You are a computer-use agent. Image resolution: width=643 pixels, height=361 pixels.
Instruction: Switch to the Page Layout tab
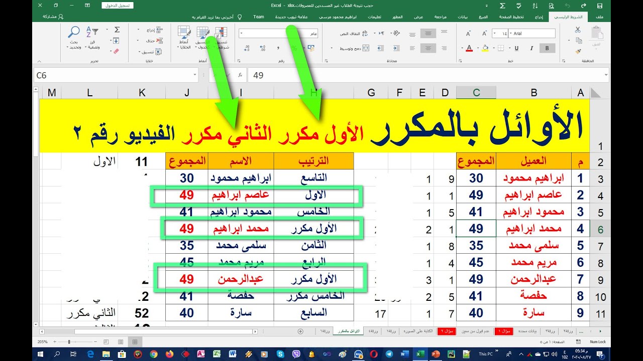coord(510,17)
